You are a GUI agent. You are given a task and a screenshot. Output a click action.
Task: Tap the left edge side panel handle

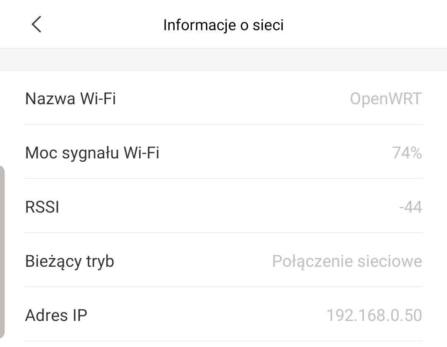2,252
